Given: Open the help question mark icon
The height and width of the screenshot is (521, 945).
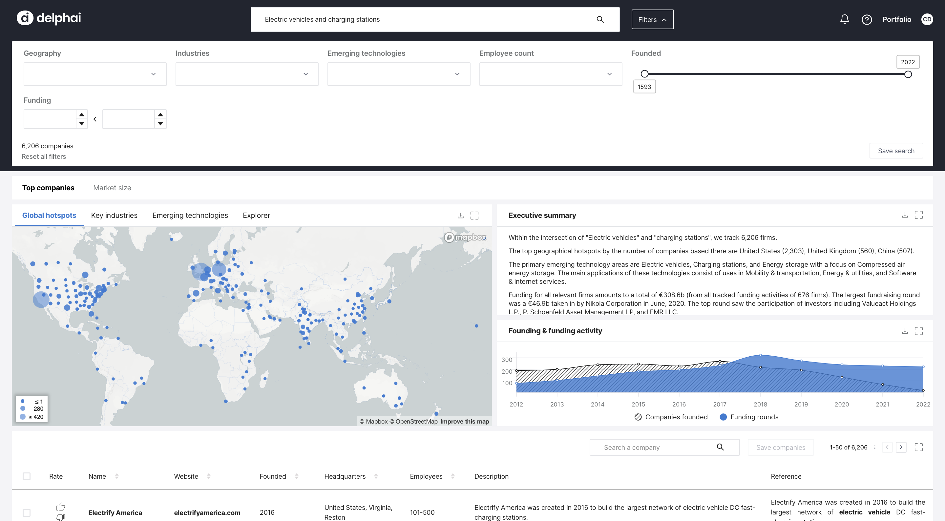Looking at the screenshot, I should (x=867, y=19).
